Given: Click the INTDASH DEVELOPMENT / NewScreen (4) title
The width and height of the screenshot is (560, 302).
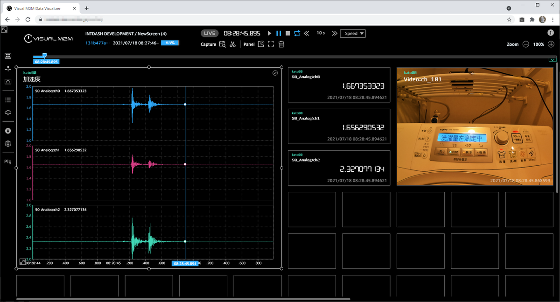Looking at the screenshot, I should pos(126,34).
